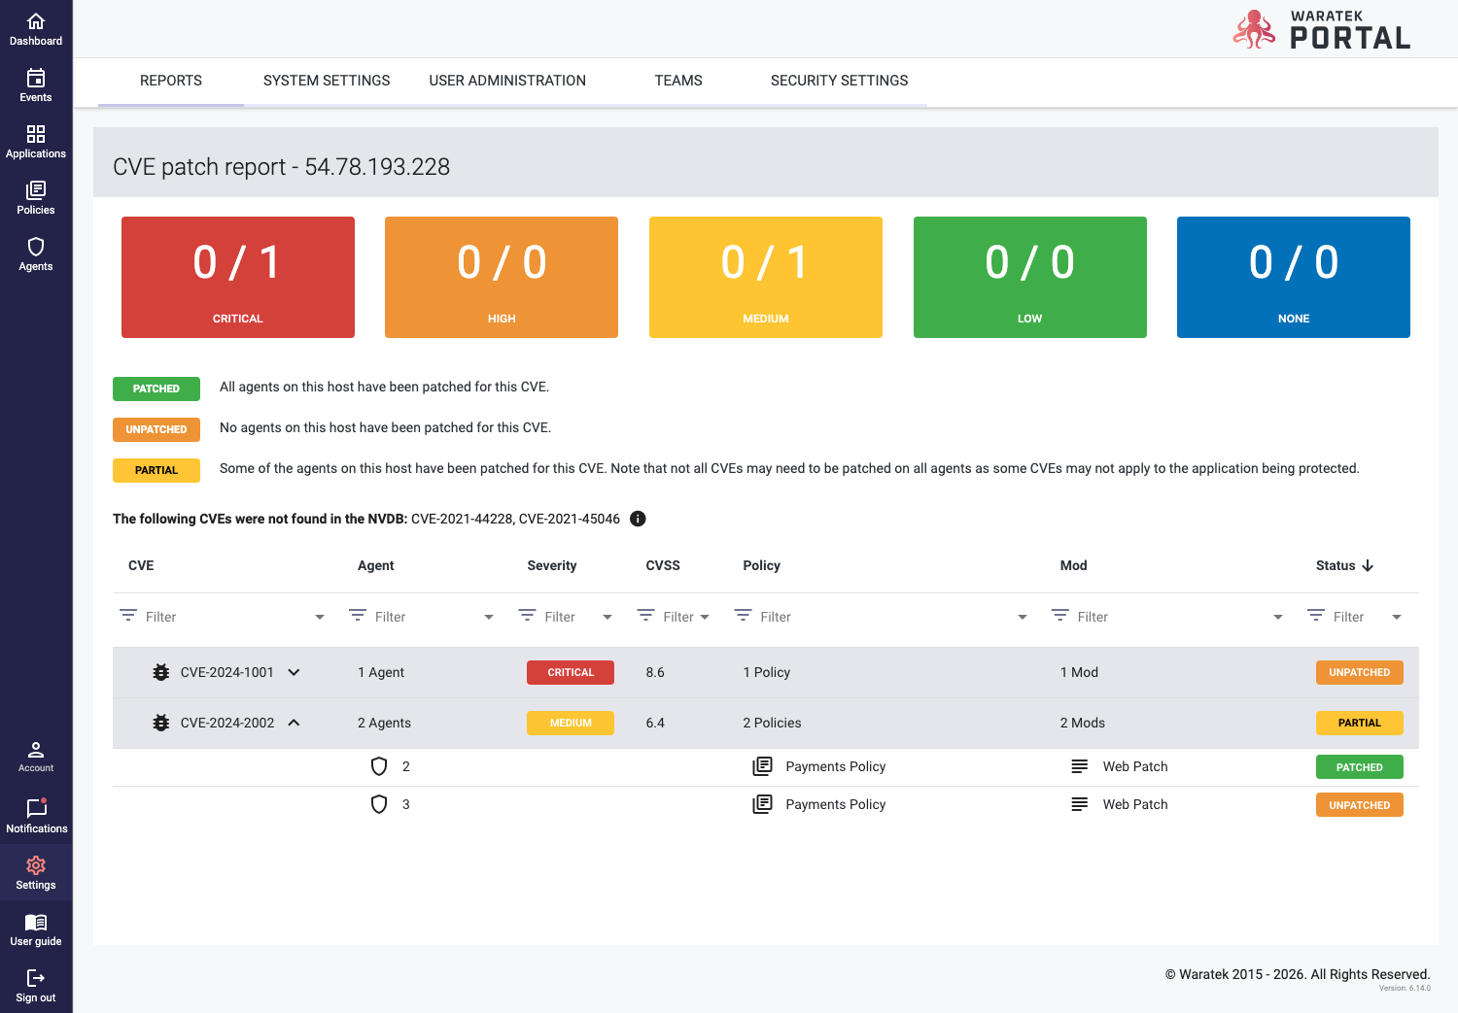
Task: Collapse CVE-2024-2002 row details
Action: click(294, 723)
